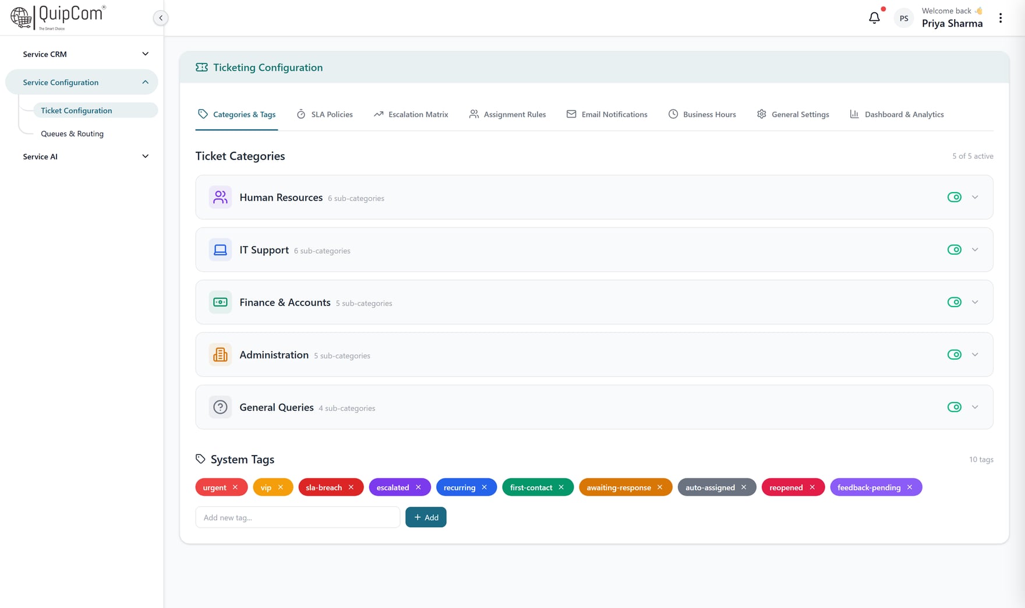Toggle the Administration category switch

pos(955,354)
